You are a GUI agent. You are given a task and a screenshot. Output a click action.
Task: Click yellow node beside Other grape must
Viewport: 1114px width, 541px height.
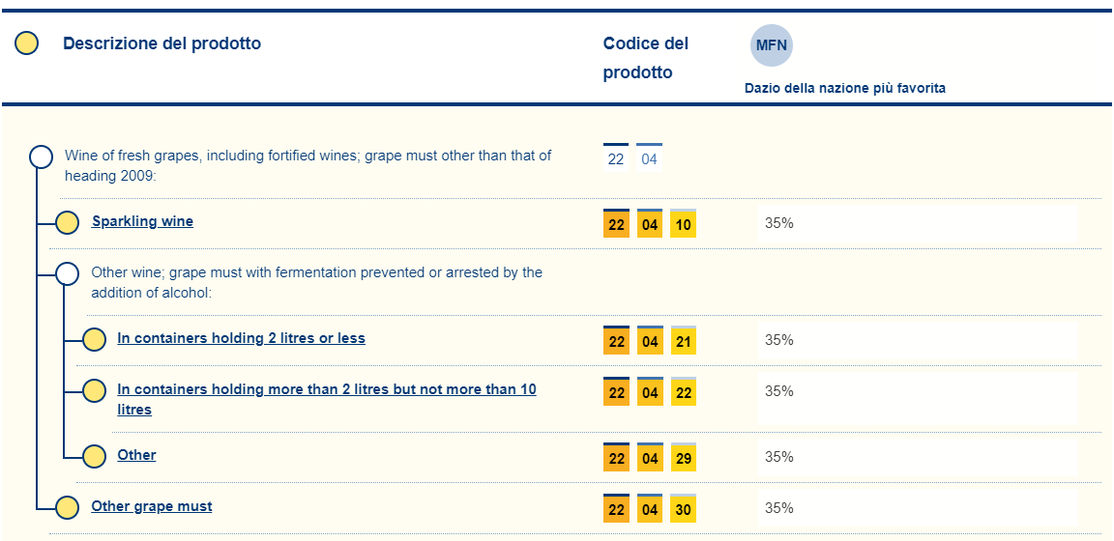[67, 507]
